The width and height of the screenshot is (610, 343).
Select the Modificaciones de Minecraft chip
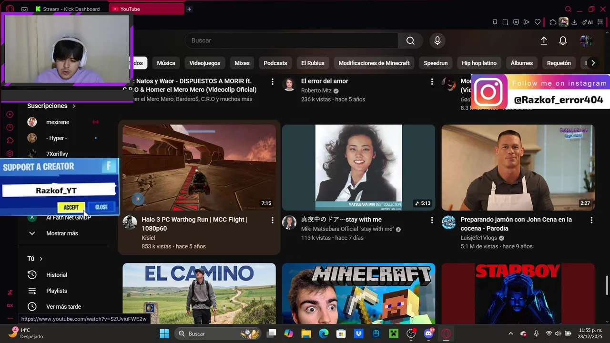(374, 63)
